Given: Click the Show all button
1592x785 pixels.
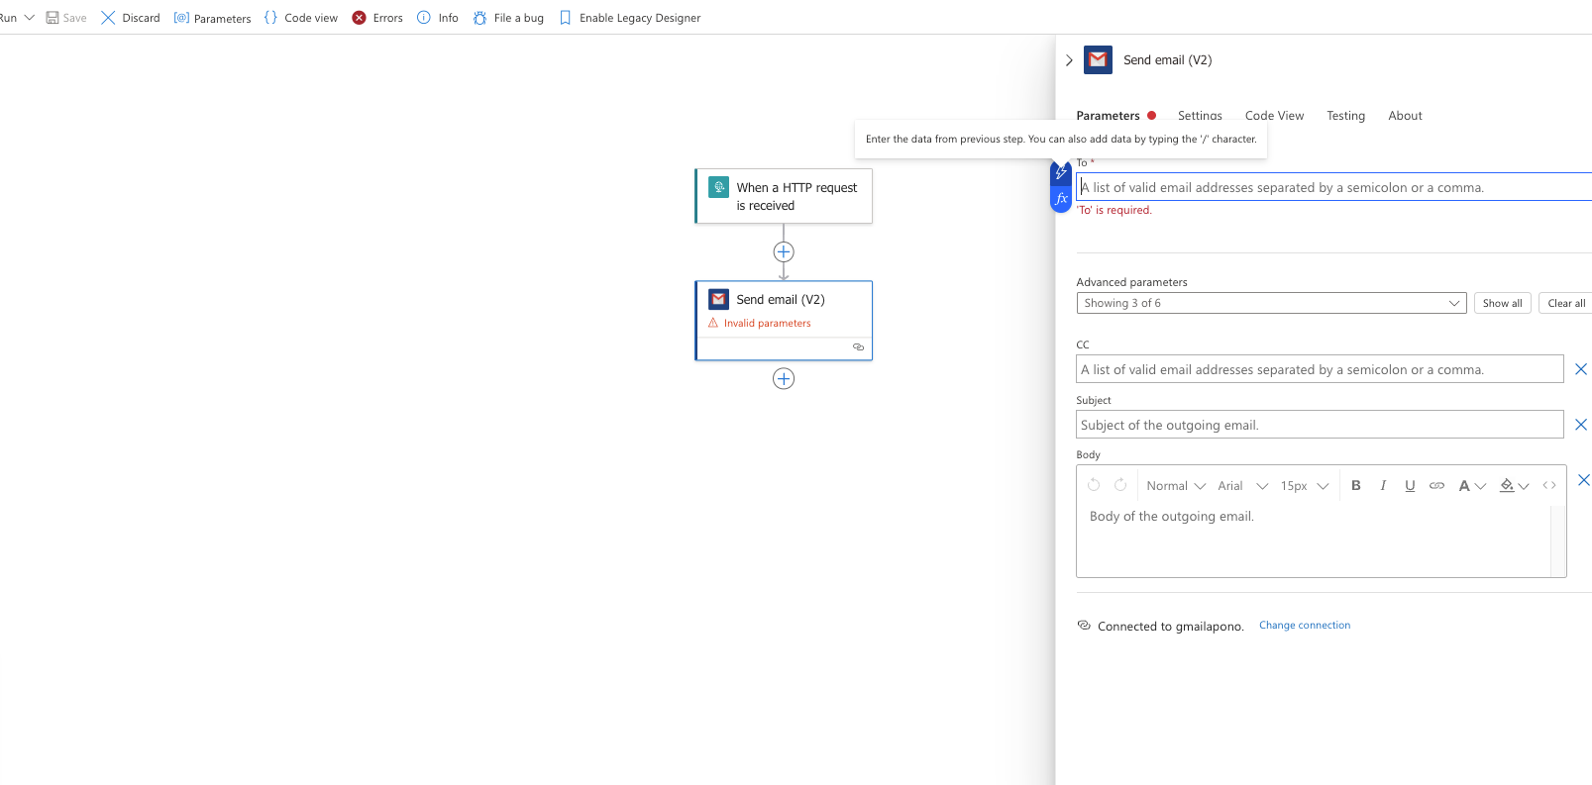Looking at the screenshot, I should click(1502, 303).
